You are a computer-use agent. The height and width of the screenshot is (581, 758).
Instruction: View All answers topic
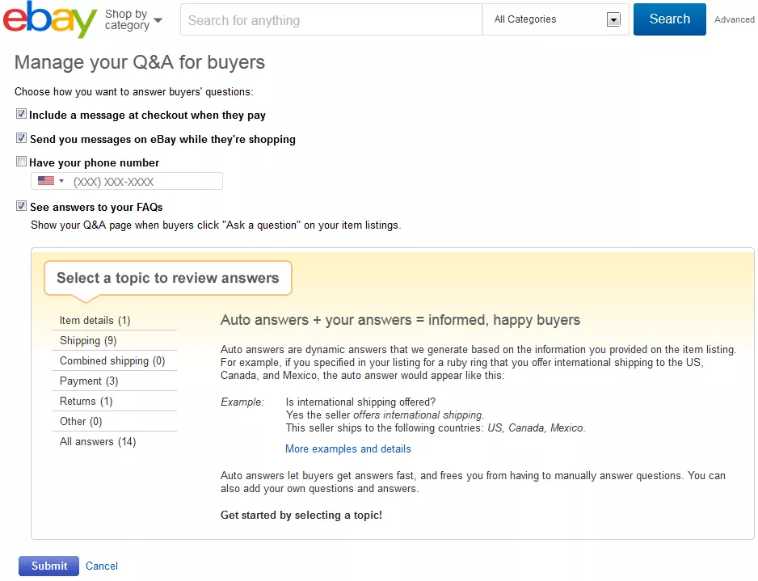pyautogui.click(x=98, y=442)
